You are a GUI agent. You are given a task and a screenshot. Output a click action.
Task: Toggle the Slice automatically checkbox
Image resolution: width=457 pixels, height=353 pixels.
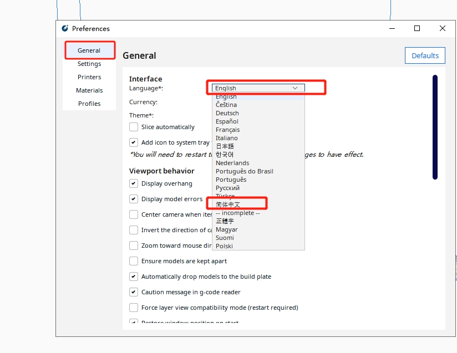134,127
